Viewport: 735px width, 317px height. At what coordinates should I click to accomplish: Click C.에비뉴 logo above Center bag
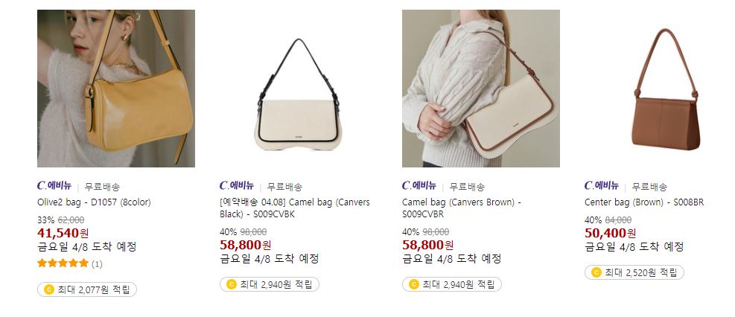tap(602, 186)
